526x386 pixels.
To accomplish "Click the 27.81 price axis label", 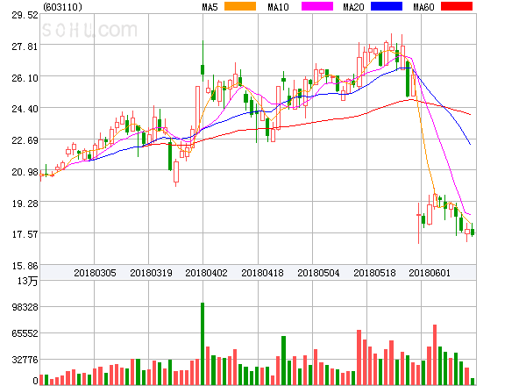I will [x=25, y=46].
